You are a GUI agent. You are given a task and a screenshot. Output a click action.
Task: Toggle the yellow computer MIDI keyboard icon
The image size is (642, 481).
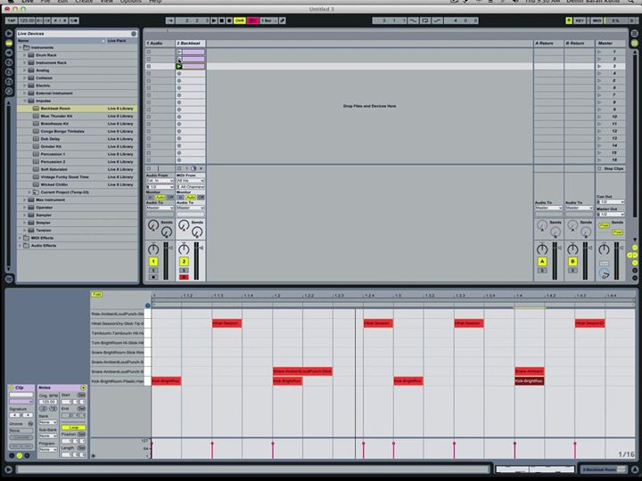pyautogui.click(x=569, y=20)
